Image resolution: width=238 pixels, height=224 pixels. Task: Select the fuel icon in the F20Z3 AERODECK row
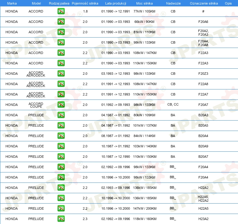[x=61, y=73]
